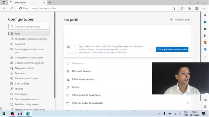Screen dimensions: 209x117
Task: Open Barra do Edge settings
Action: pos(29,84)
